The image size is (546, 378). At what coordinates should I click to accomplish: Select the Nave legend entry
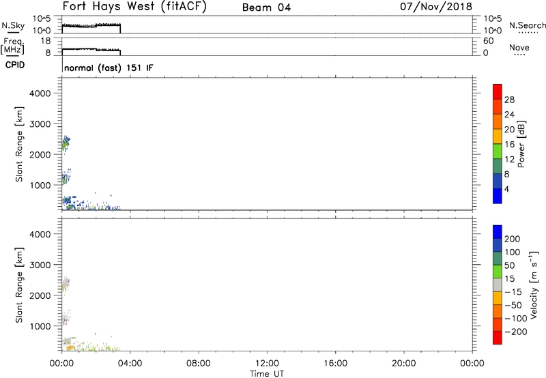coord(520,48)
